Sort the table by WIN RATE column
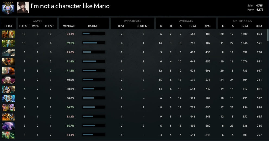 pyautogui.click(x=69, y=26)
